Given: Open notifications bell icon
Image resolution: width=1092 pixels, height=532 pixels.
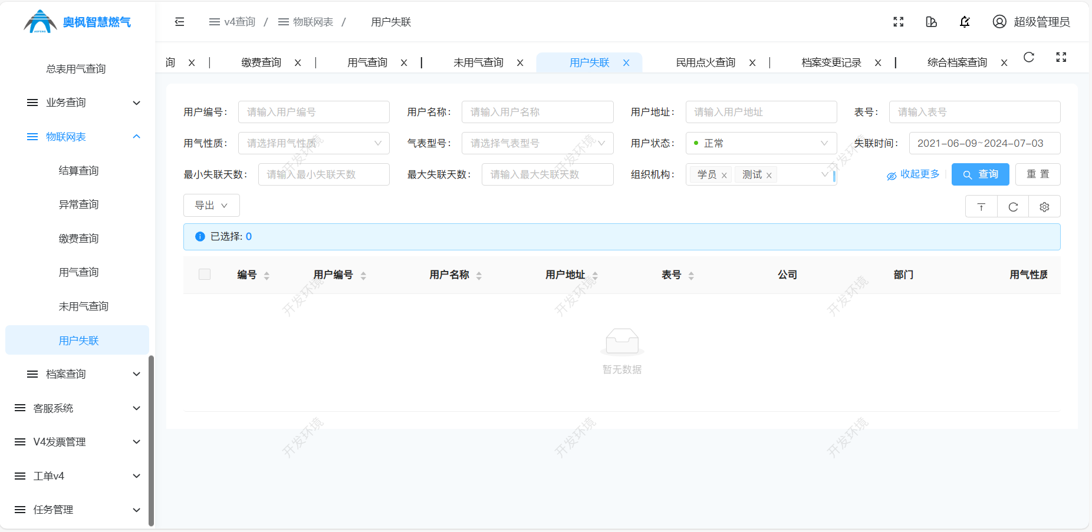Looking at the screenshot, I should [x=965, y=22].
